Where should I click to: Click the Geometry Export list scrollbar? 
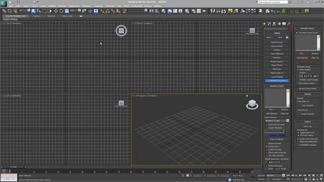pos(288,98)
